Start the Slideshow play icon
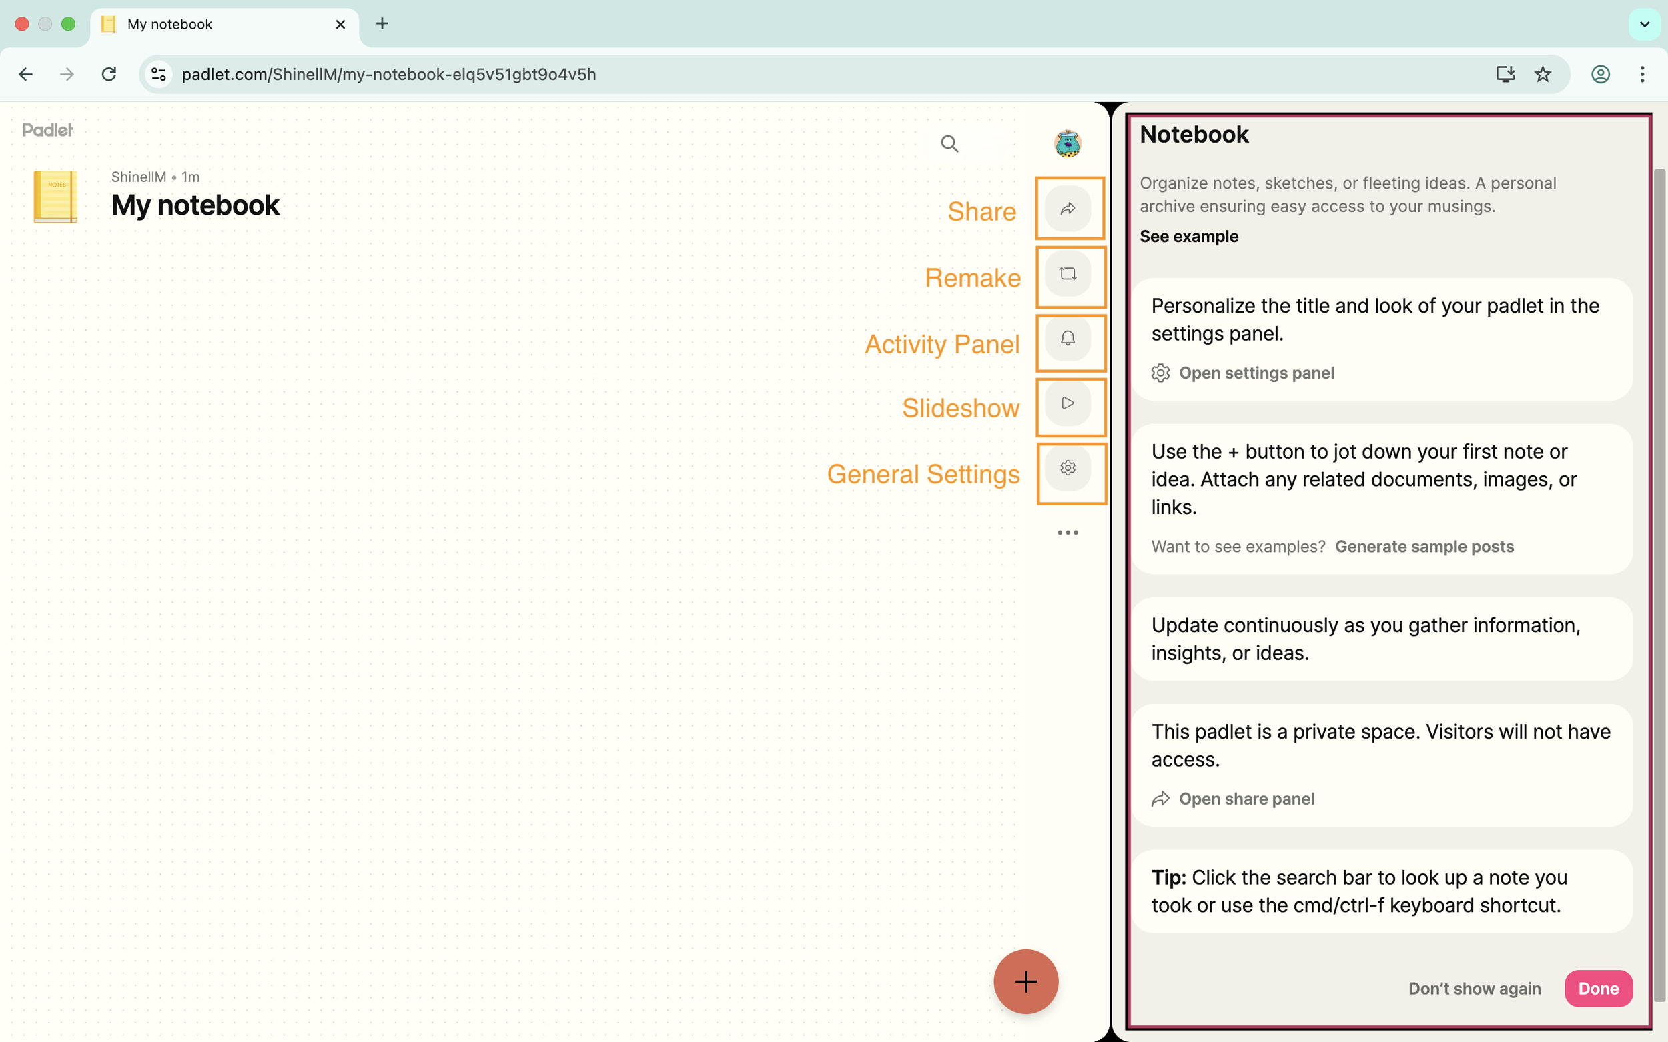The image size is (1668, 1042). click(x=1068, y=403)
